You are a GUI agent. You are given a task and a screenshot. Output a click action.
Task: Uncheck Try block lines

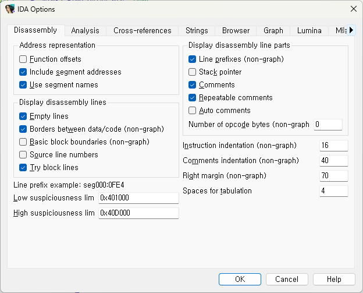23,167
